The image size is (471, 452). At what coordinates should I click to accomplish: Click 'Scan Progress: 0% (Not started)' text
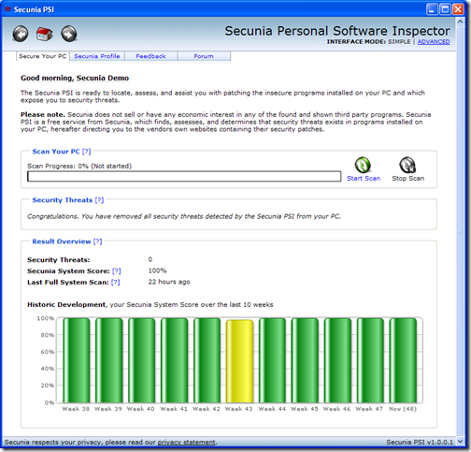pos(79,166)
